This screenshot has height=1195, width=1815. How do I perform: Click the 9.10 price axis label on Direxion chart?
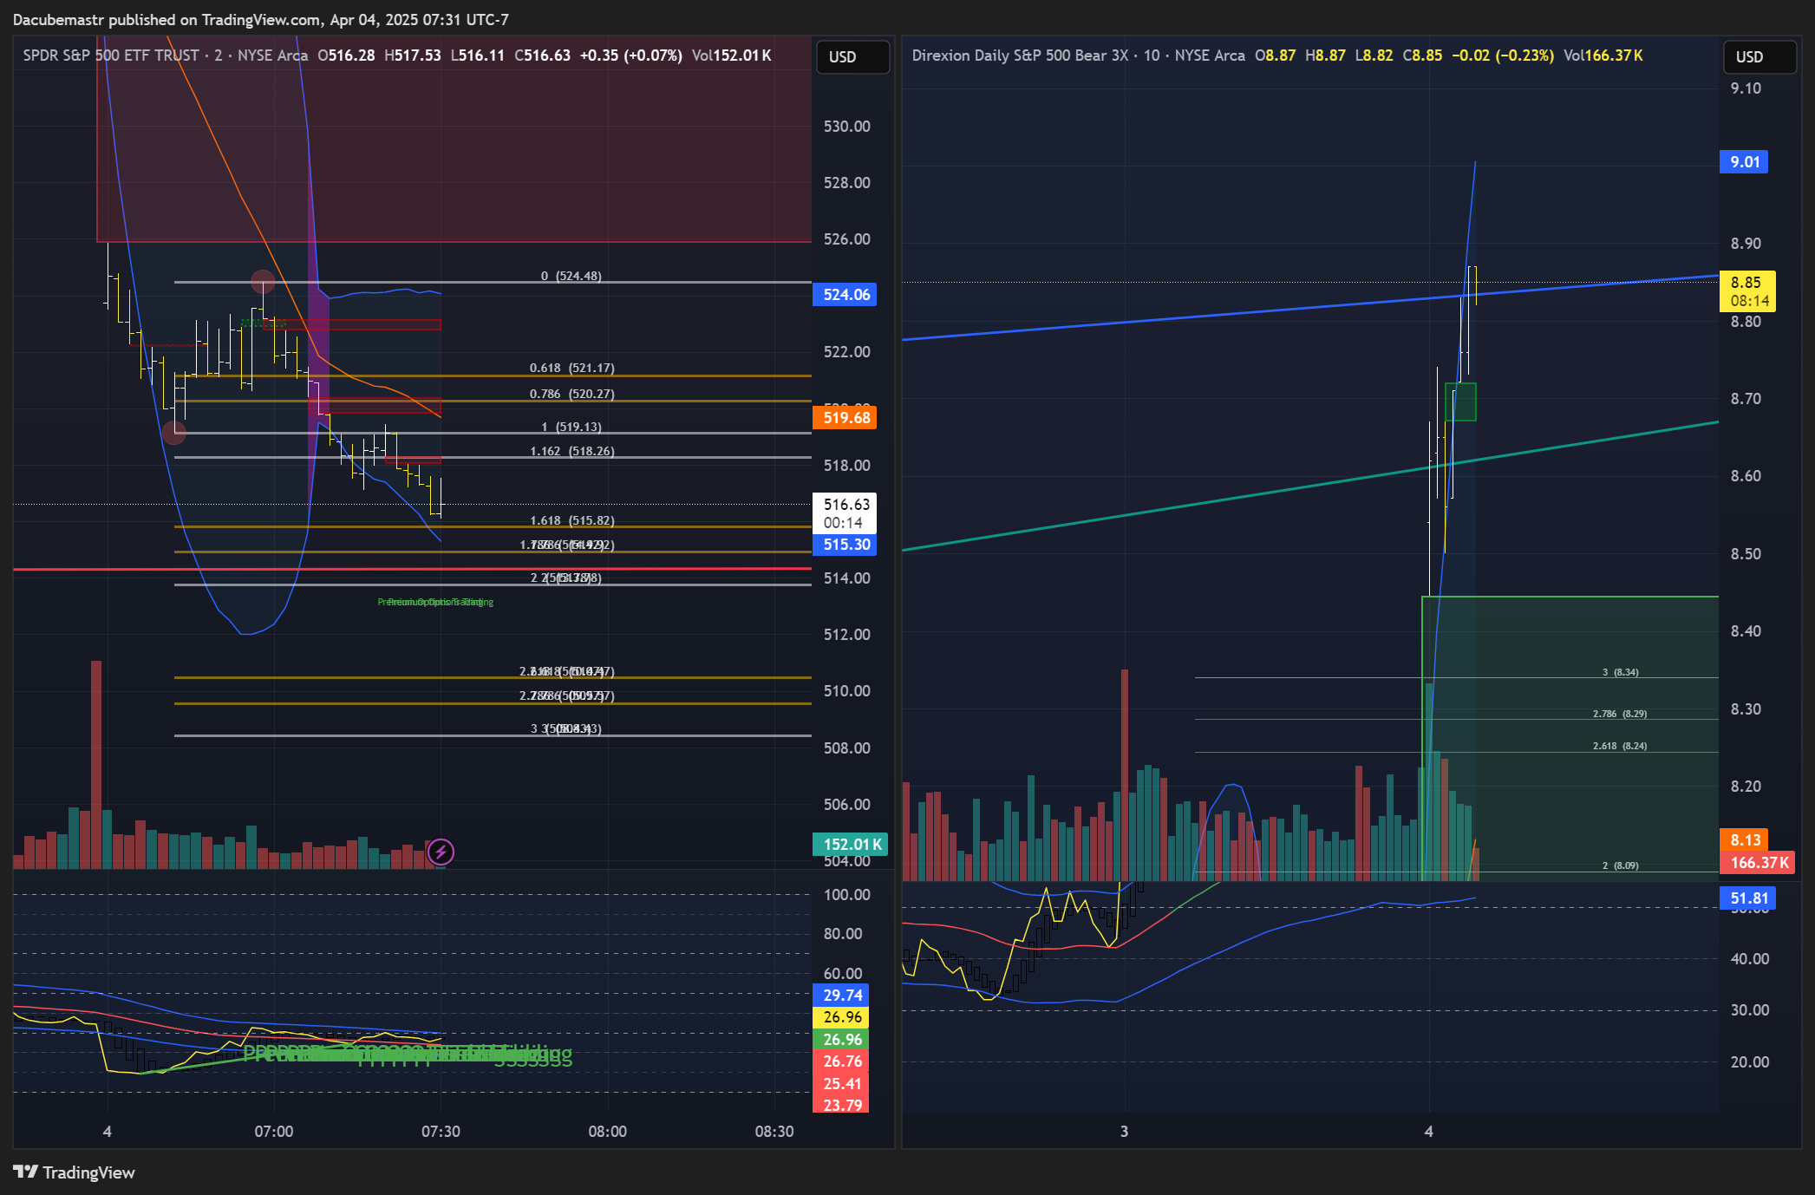(1746, 88)
